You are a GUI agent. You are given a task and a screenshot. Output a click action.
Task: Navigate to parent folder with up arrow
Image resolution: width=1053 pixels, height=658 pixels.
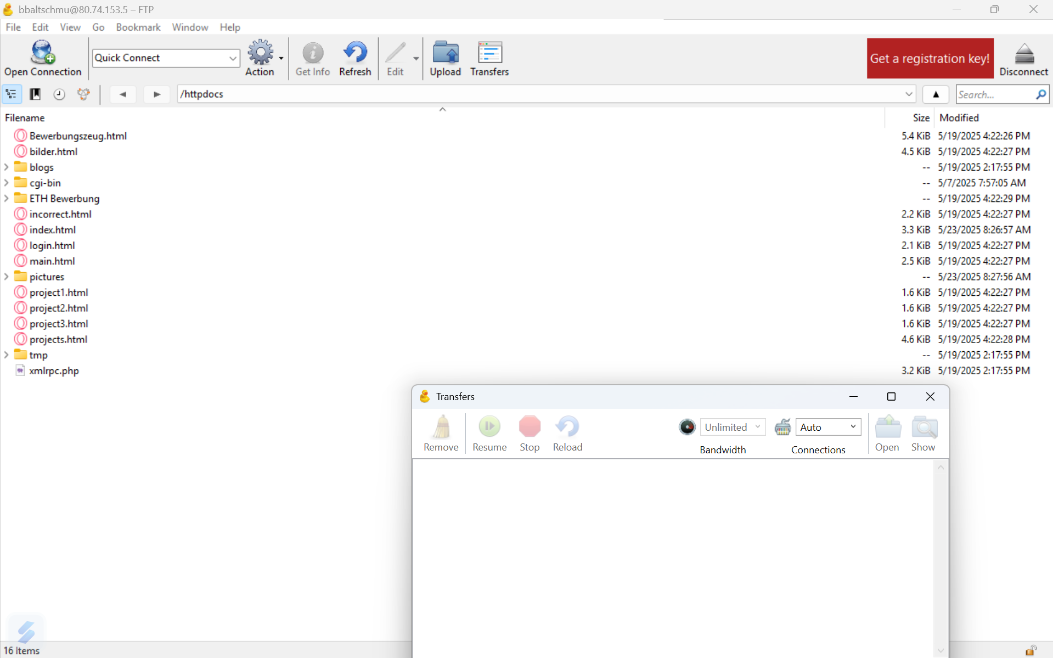pyautogui.click(x=936, y=94)
